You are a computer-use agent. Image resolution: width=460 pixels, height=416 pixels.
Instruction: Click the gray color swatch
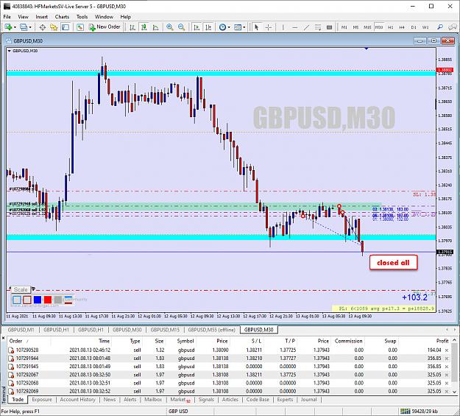pyautogui.click(x=58, y=300)
